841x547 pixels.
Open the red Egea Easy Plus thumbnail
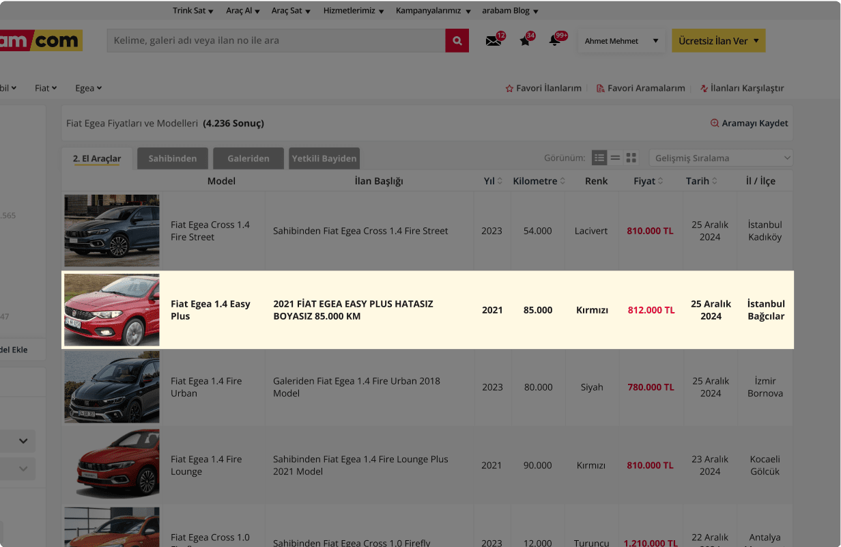pos(112,310)
